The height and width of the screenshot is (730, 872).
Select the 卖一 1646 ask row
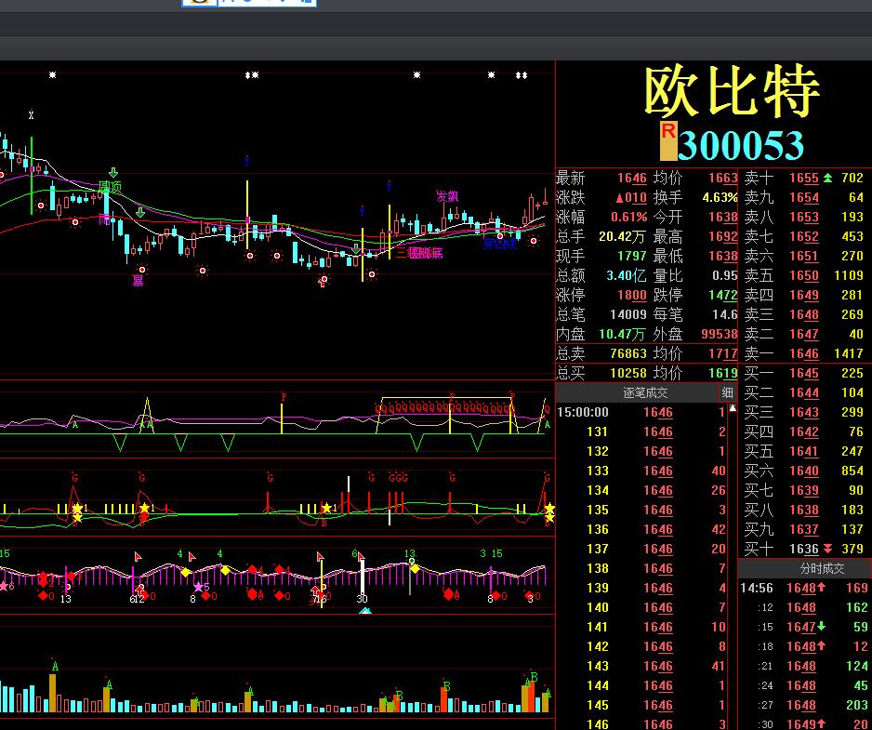(x=804, y=353)
